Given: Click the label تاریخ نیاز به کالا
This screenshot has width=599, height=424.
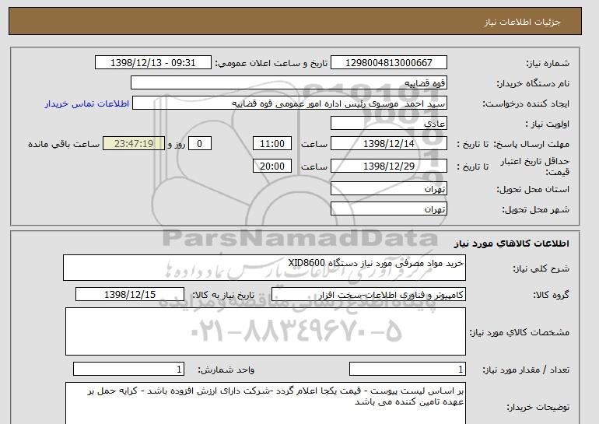Looking at the screenshot, I should click(223, 295).
